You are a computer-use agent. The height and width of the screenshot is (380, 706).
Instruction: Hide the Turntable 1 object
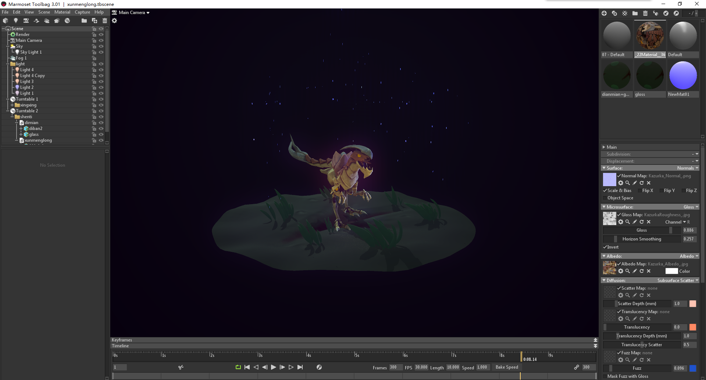coord(101,99)
